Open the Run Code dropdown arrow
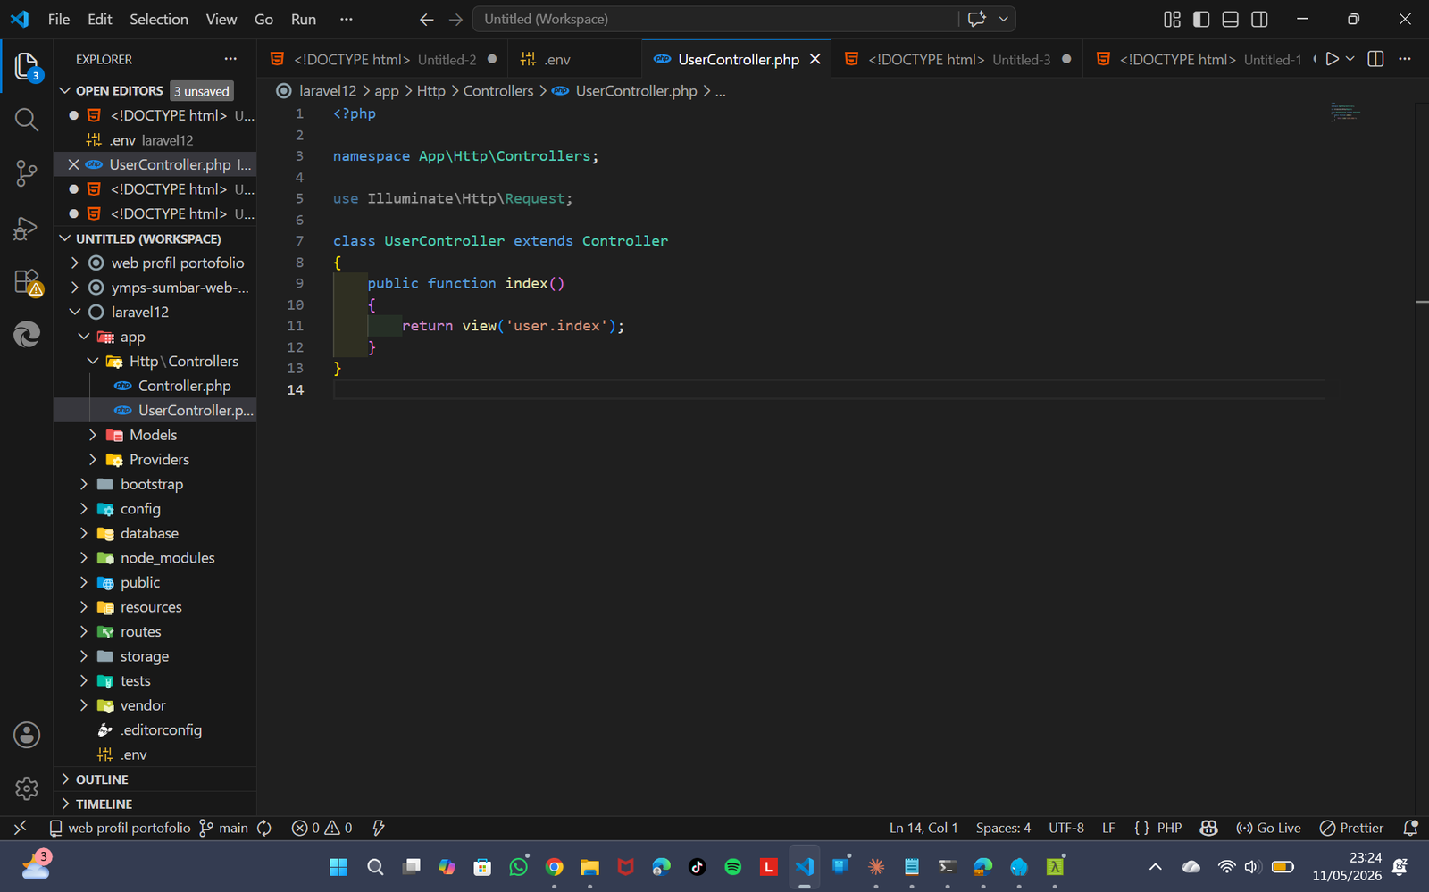The height and width of the screenshot is (892, 1429). click(1350, 59)
